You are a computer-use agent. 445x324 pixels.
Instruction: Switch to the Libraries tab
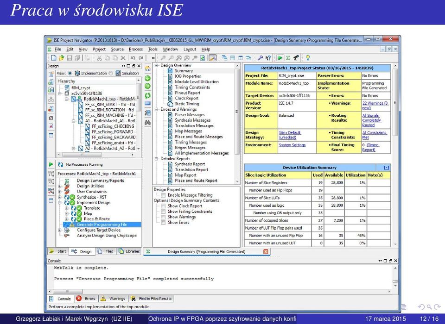[129, 251]
